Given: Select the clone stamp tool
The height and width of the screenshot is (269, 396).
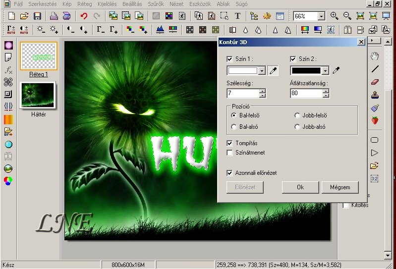Looking at the screenshot, I should (x=375, y=95).
